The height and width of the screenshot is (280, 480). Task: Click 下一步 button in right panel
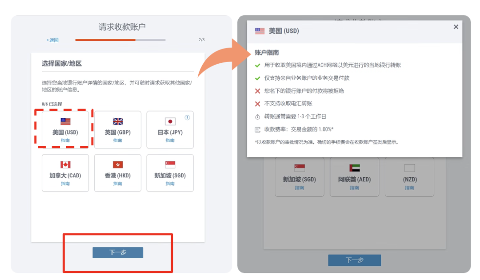click(x=355, y=260)
